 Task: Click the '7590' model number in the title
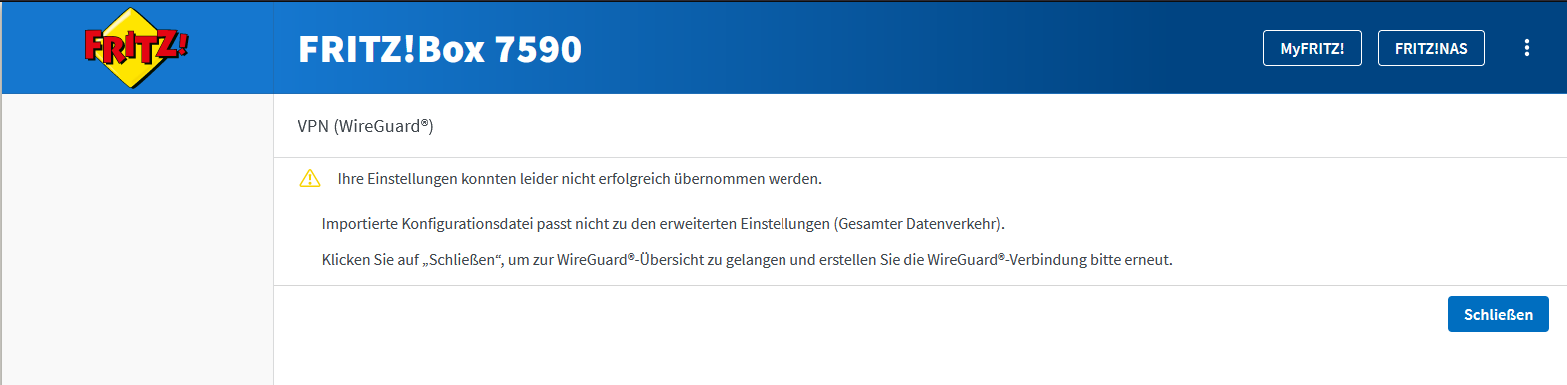click(x=538, y=48)
